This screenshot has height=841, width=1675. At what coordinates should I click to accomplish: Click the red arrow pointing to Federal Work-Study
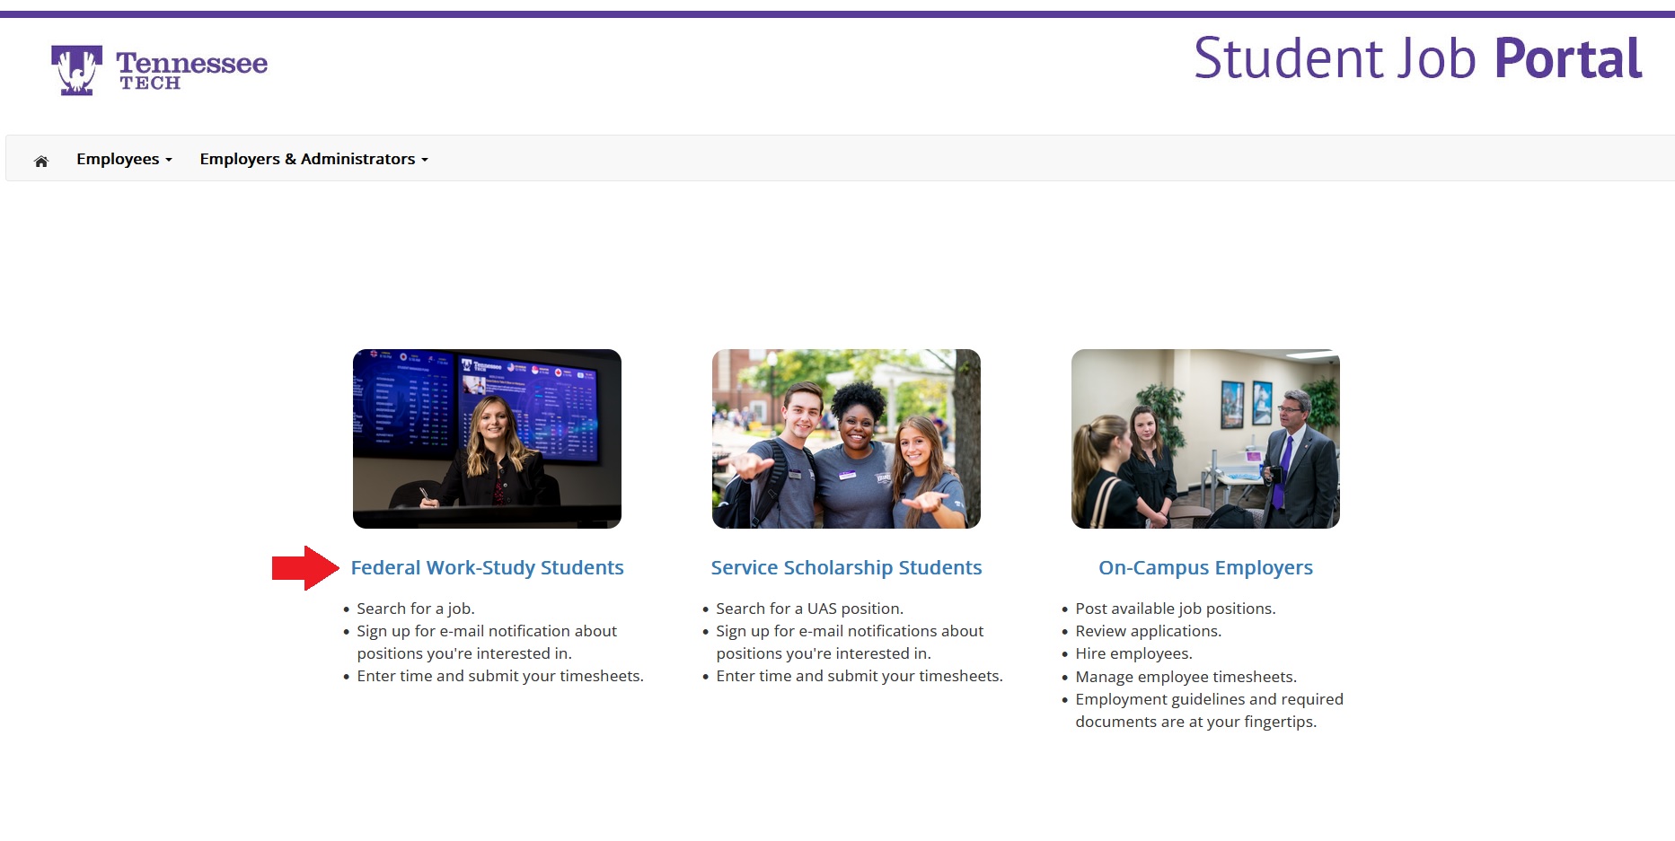[x=304, y=568]
